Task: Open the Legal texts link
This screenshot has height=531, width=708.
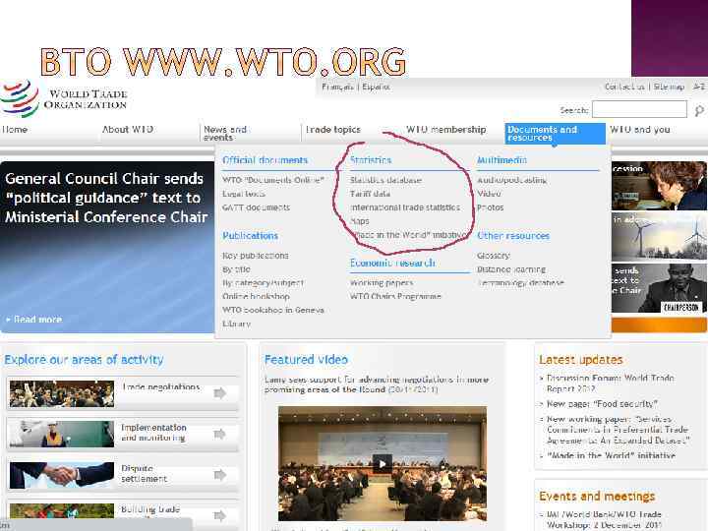Action: (x=244, y=194)
